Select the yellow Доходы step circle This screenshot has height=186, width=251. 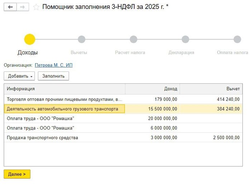(29, 39)
